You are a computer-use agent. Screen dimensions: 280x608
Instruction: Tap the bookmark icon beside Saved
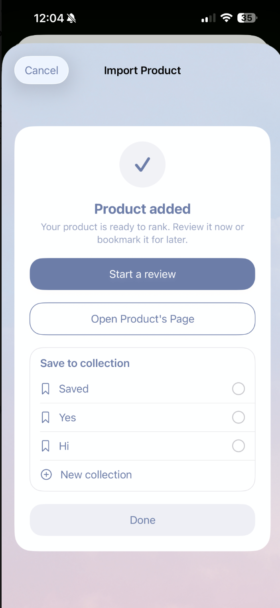45,389
